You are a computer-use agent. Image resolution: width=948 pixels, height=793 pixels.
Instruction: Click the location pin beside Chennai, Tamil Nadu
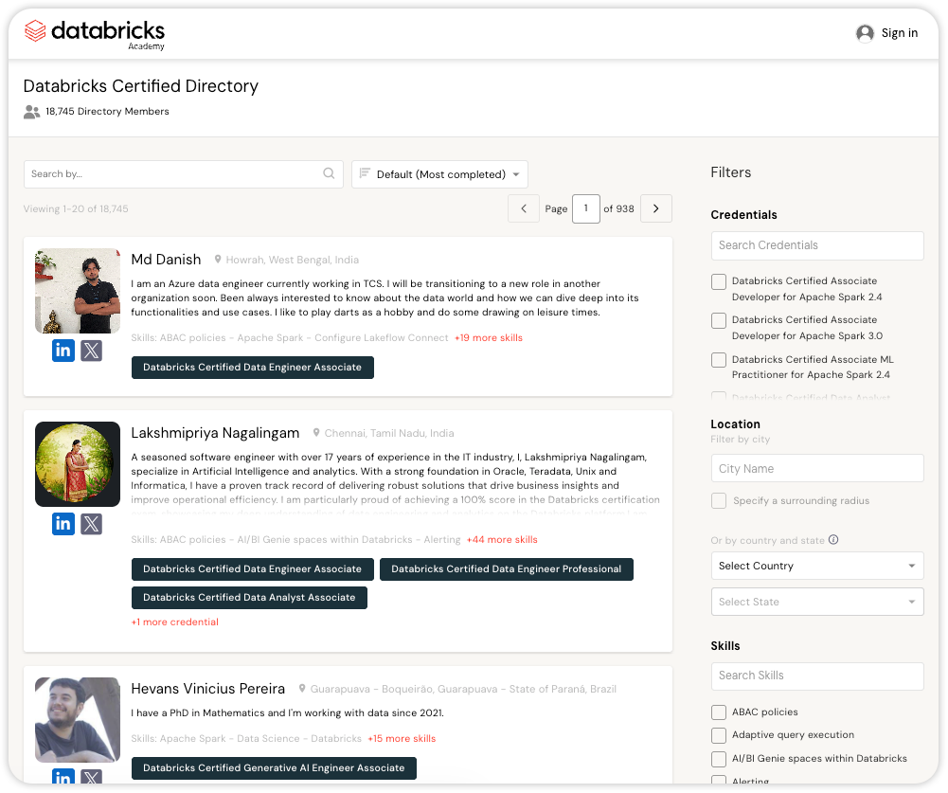316,433
